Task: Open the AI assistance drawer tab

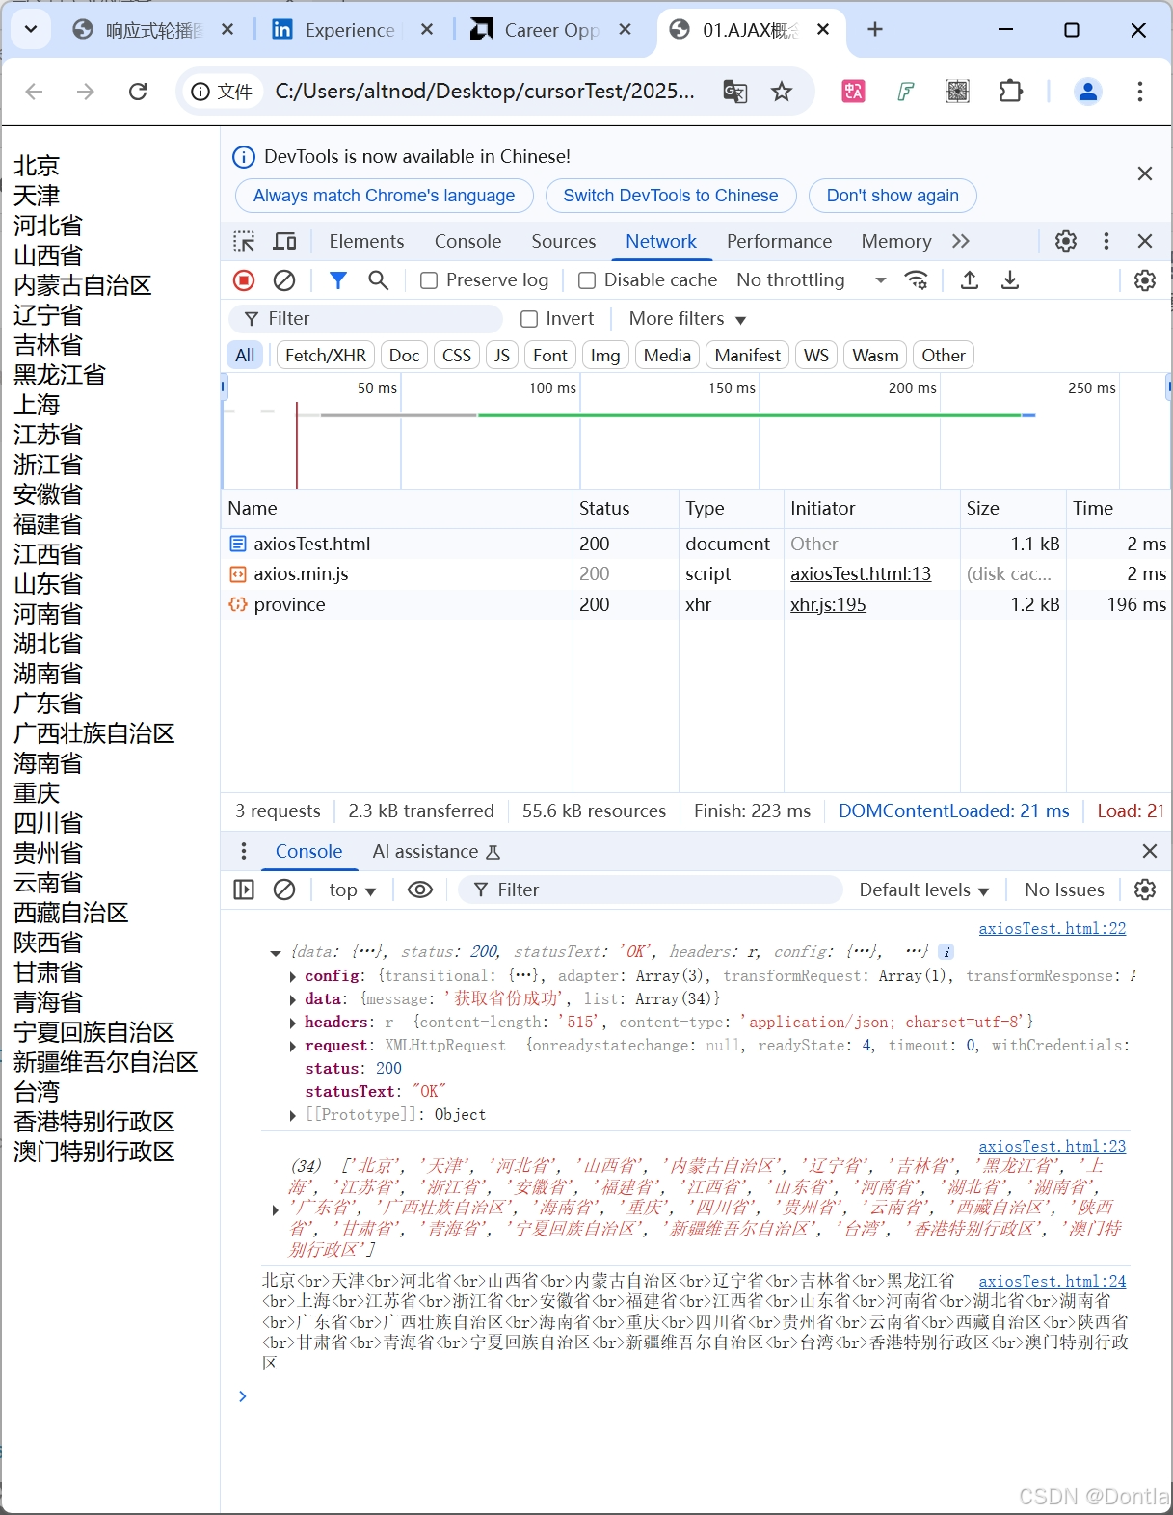Action: tap(436, 851)
